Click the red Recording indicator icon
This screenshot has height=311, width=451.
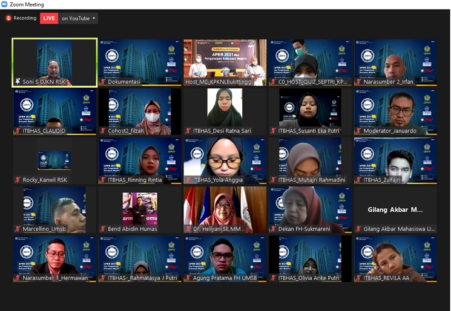tap(8, 18)
